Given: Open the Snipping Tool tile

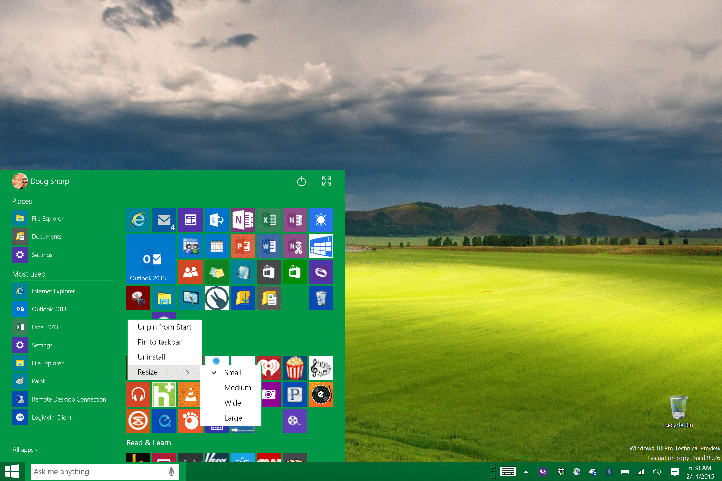Looking at the screenshot, I should pos(138,298).
